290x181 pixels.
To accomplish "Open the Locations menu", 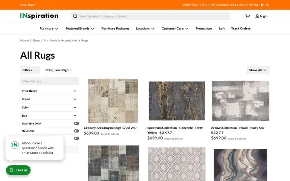I will tap(145, 29).
